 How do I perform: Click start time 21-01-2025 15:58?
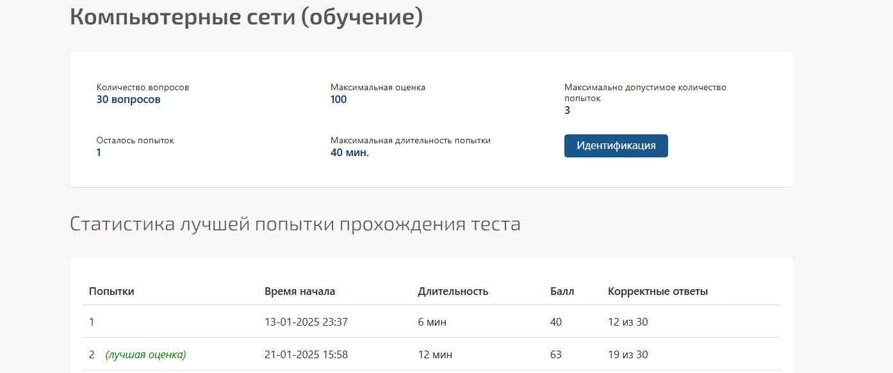click(306, 354)
